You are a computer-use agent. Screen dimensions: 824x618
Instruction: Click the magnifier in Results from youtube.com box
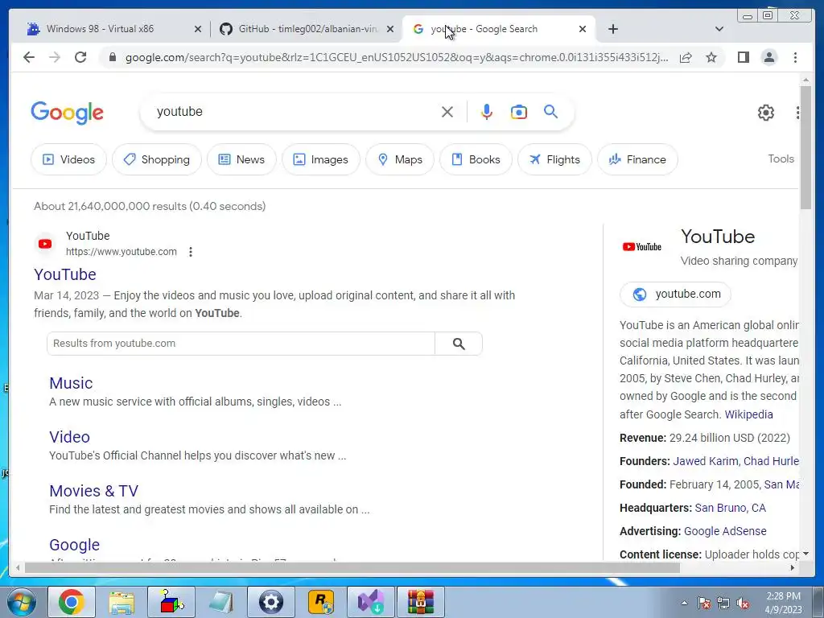pos(459,344)
